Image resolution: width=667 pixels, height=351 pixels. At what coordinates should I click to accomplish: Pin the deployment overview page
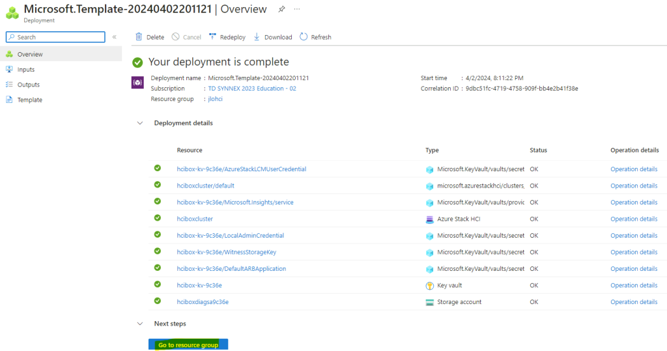pyautogui.click(x=281, y=9)
